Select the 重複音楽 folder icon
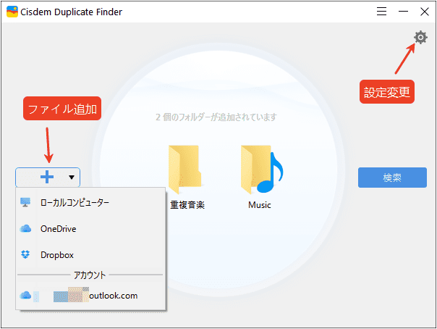437x329 pixels. (x=184, y=170)
